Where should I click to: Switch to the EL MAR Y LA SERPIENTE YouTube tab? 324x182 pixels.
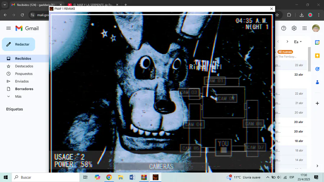93,5
